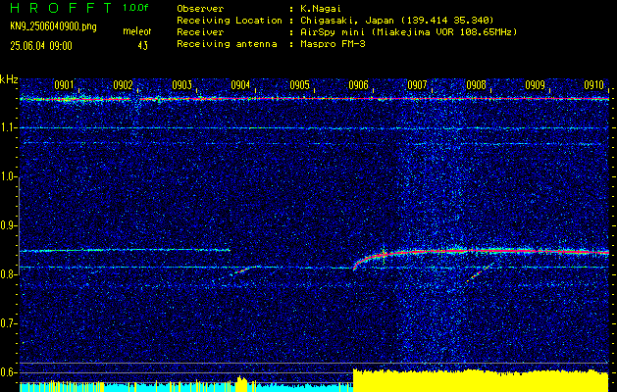Click the 0.7 kHz axis label
Screen dimensions: 617x392
pos(9,323)
